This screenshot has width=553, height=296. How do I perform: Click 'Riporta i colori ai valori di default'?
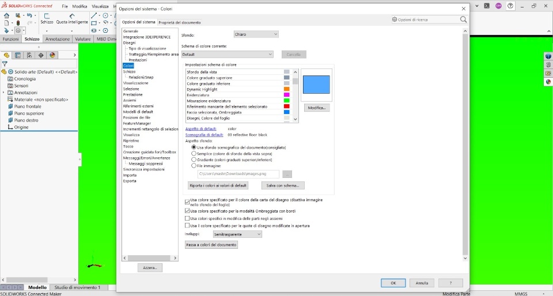pos(218,185)
